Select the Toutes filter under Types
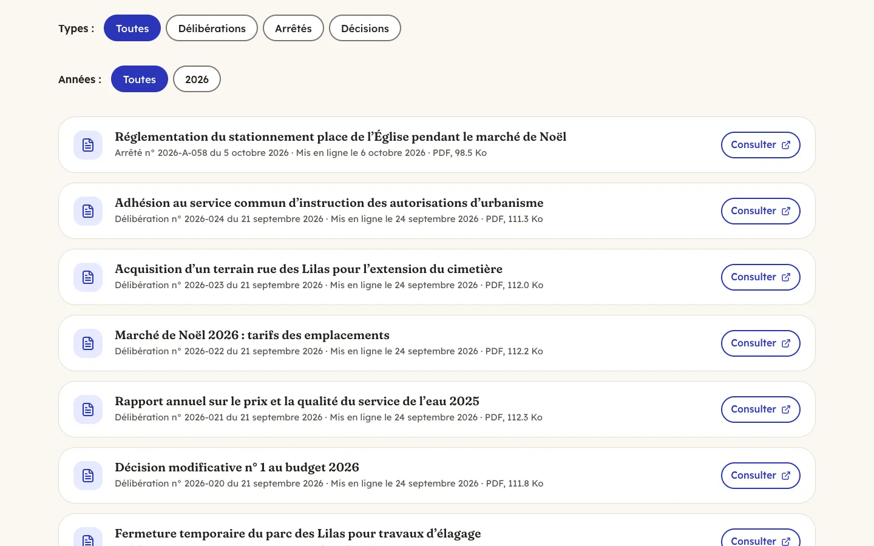The height and width of the screenshot is (546, 874). (132, 28)
